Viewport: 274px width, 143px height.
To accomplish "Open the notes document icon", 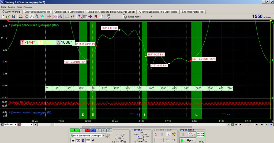I will click(x=101, y=17).
